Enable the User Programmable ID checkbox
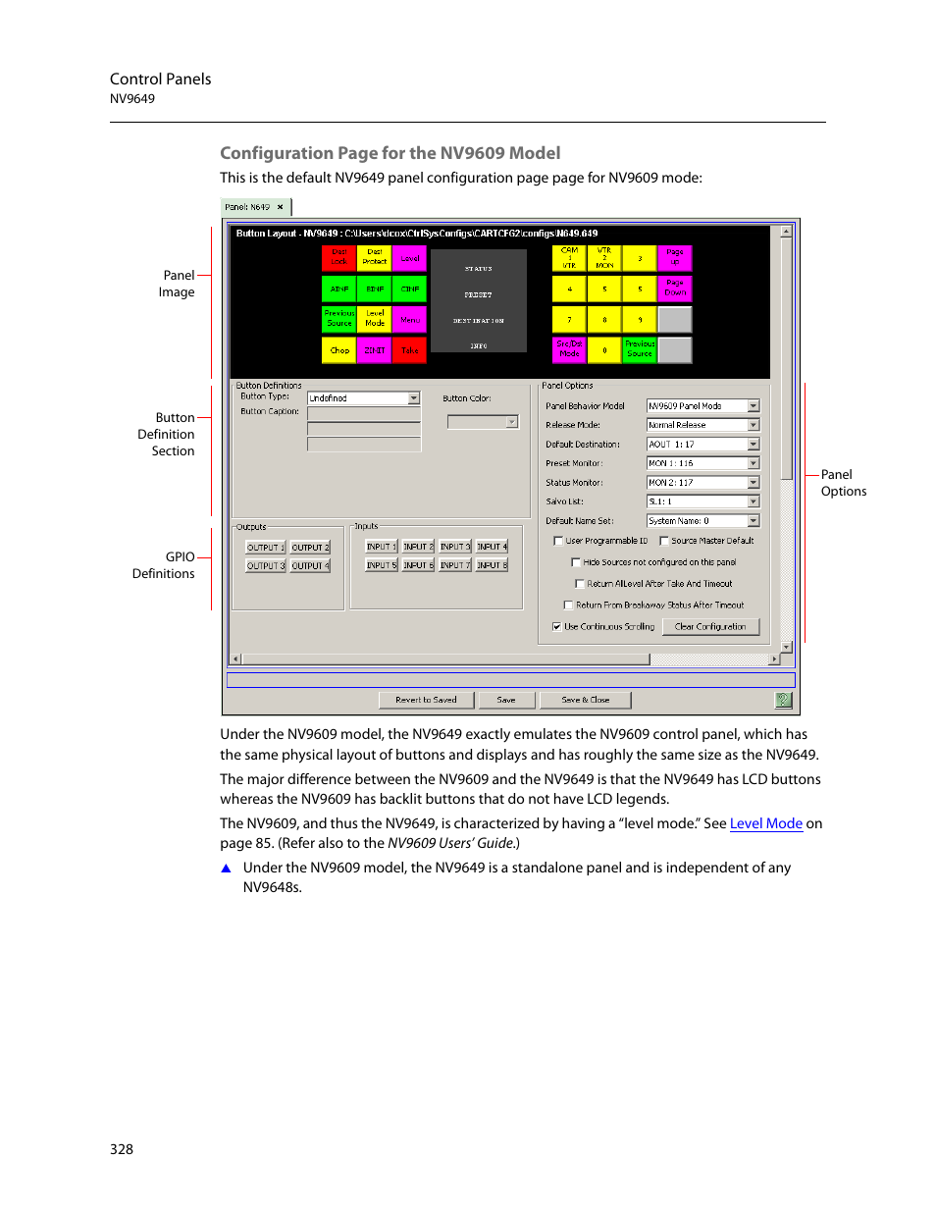936x1212 pixels. click(x=558, y=541)
